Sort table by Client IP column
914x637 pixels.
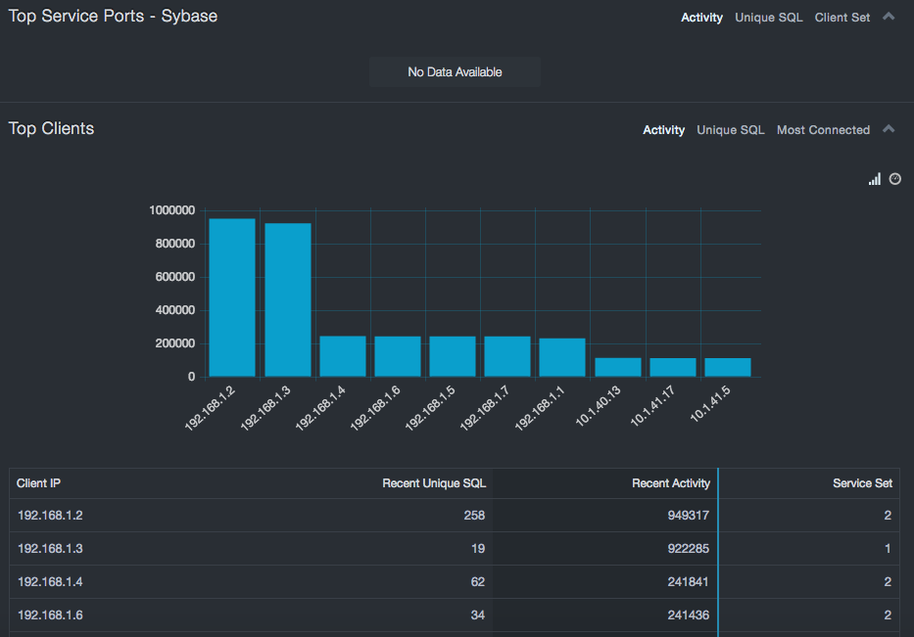coord(39,483)
